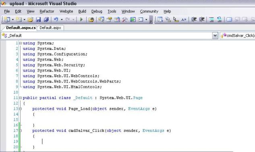Screen dimensions: 255x152
Task: Click the Display Quick Info cursor icon
Action: pos(176,20)
